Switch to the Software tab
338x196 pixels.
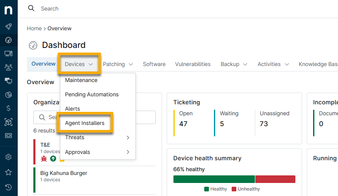click(x=154, y=64)
